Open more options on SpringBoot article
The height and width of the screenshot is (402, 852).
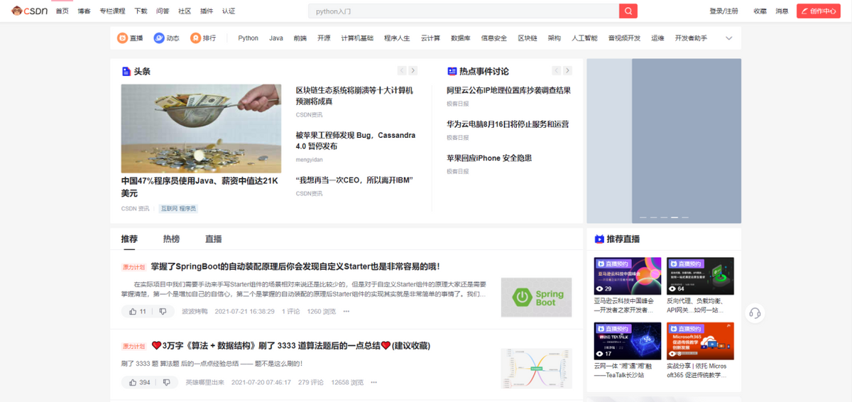point(346,311)
